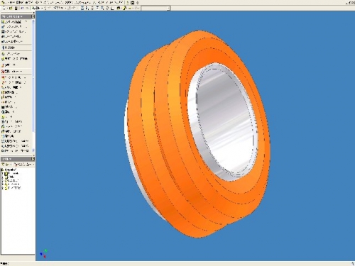Screen dimensions: 355x266
Task: Open the browser panel title menu
Action: click(6, 159)
